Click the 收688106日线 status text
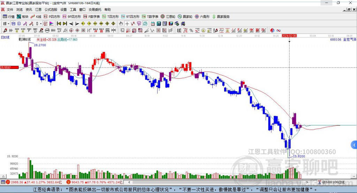Viewport: 357px width, 193px height. point(333,182)
